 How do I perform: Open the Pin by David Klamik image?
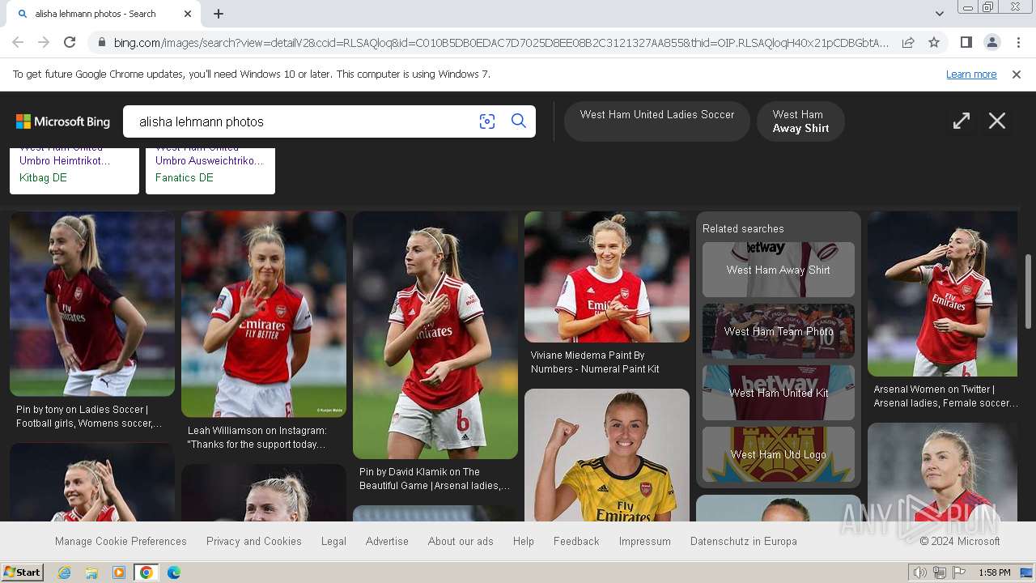pos(435,335)
